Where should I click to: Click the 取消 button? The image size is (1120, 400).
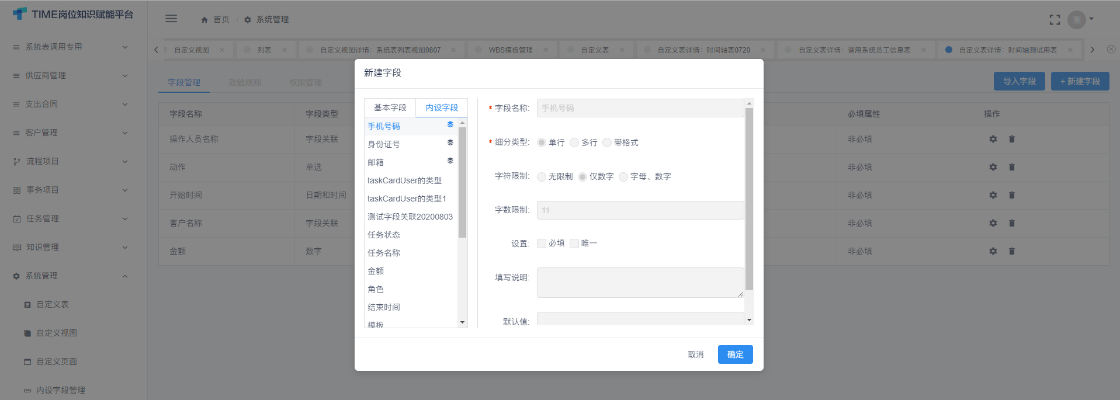pyautogui.click(x=695, y=354)
